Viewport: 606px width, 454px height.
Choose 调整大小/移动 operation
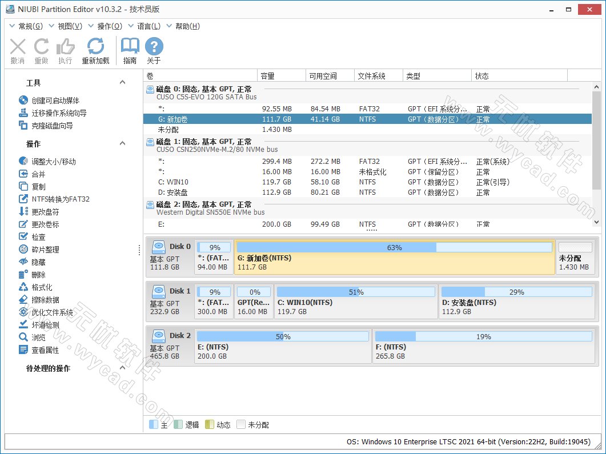pos(47,162)
